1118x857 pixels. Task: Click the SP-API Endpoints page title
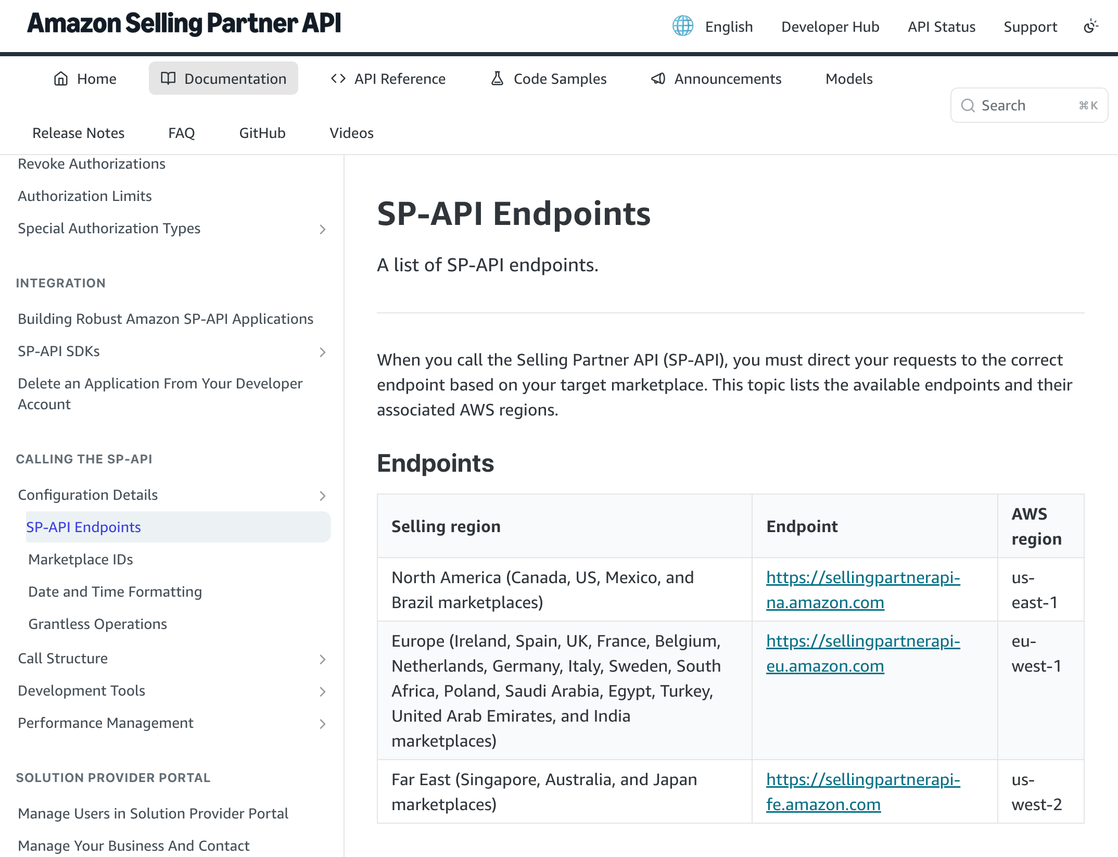pyautogui.click(x=514, y=213)
